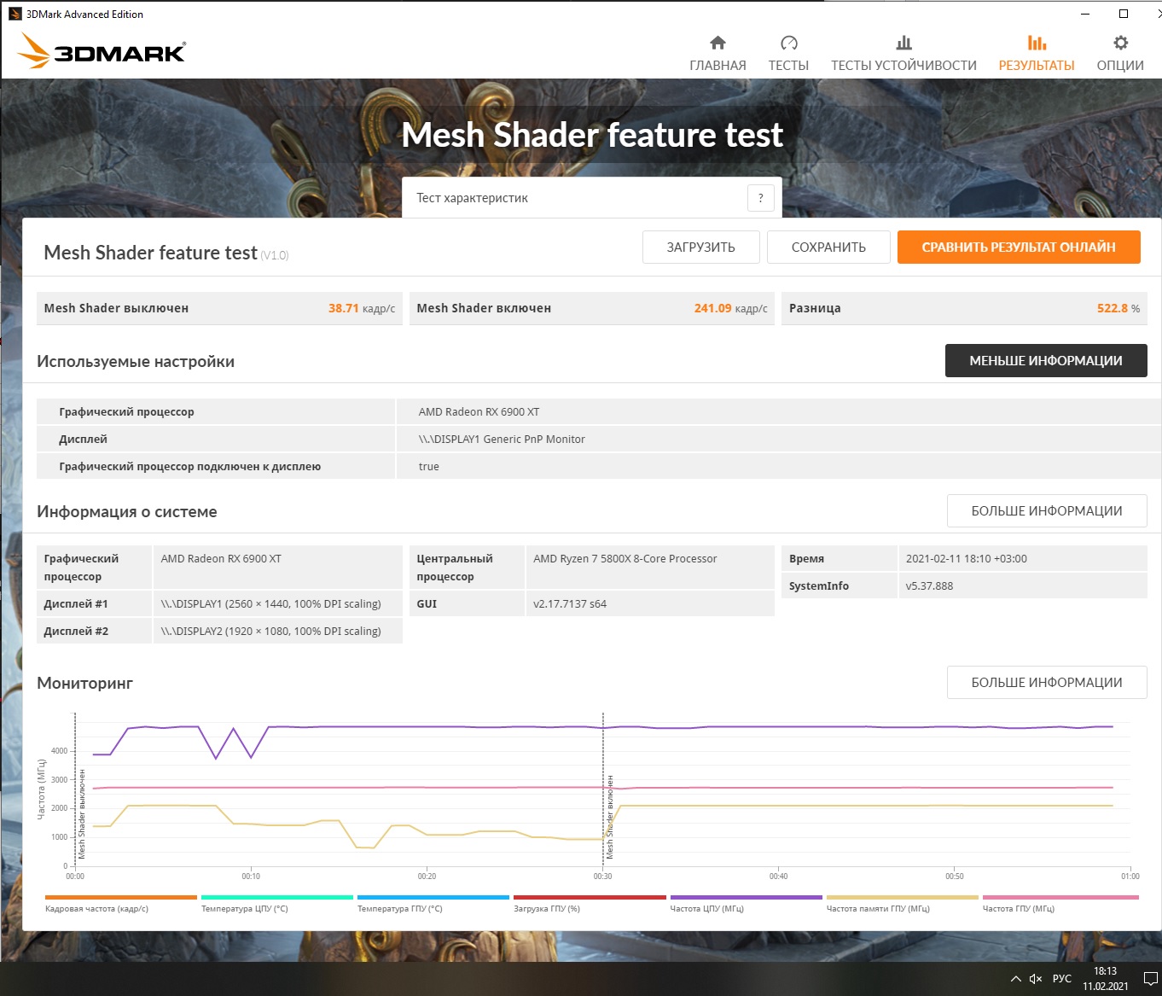Click СРАВНИТЬ РЕЗУЛЬТАТ ОНЛАЙН button

pyautogui.click(x=1019, y=248)
